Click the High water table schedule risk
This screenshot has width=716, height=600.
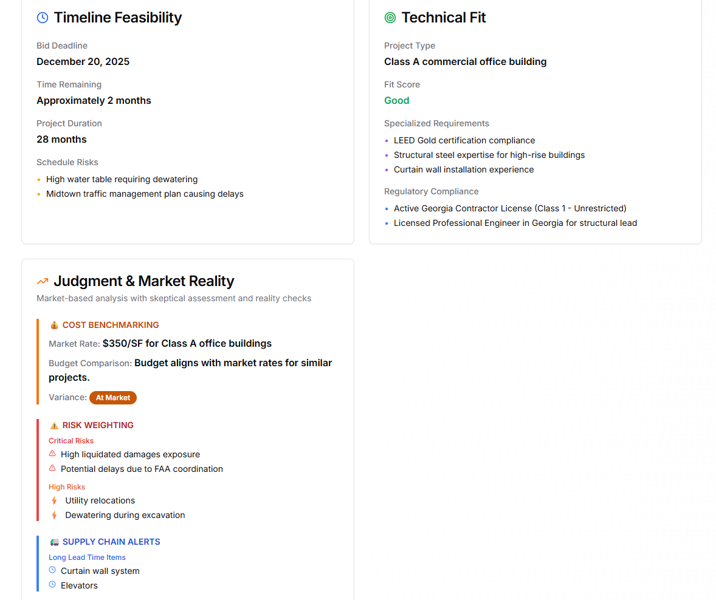(122, 179)
